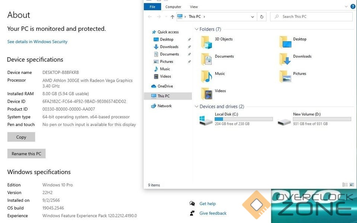Open the Get help link
Viewport: 357px width, 223px height.
click(x=208, y=204)
